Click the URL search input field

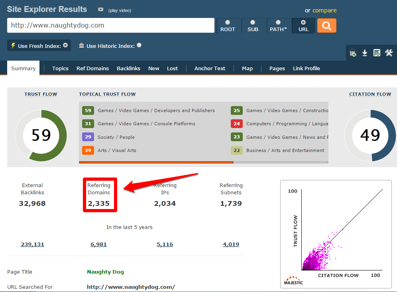(x=111, y=26)
